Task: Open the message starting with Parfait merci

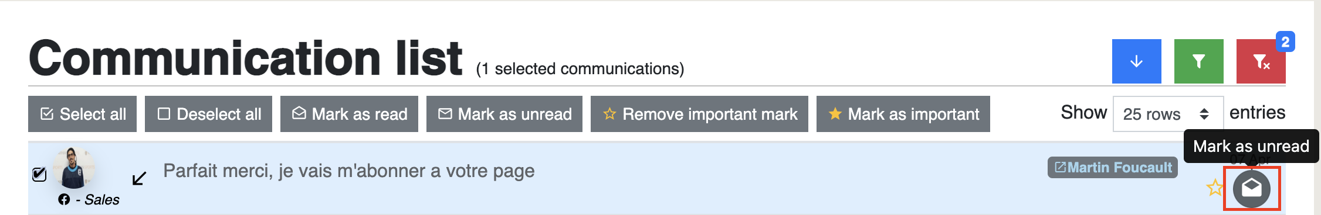Action: pyautogui.click(x=348, y=171)
